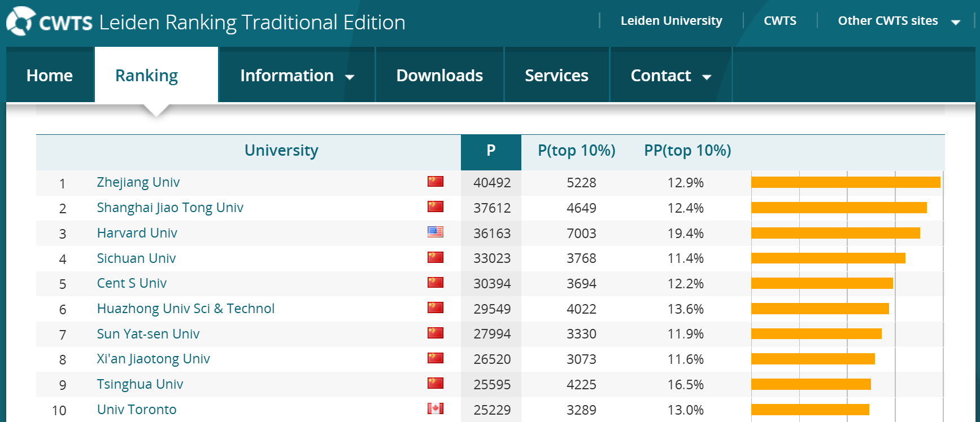Click the CWTS logo icon
The image size is (980, 422).
[20, 21]
